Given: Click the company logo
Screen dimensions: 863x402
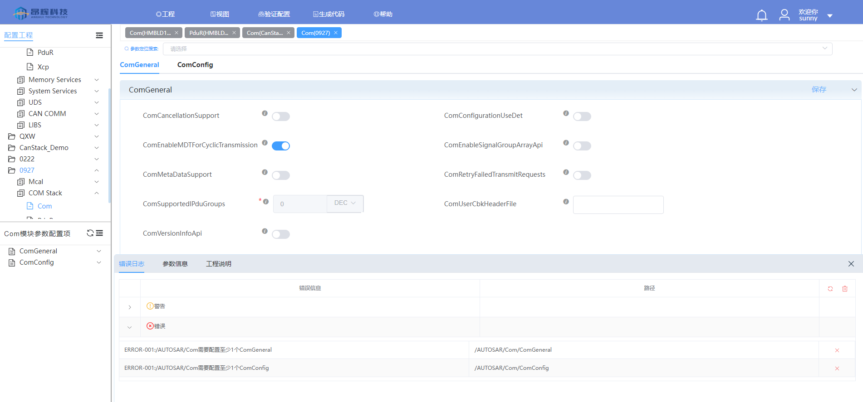Looking at the screenshot, I should (x=41, y=13).
